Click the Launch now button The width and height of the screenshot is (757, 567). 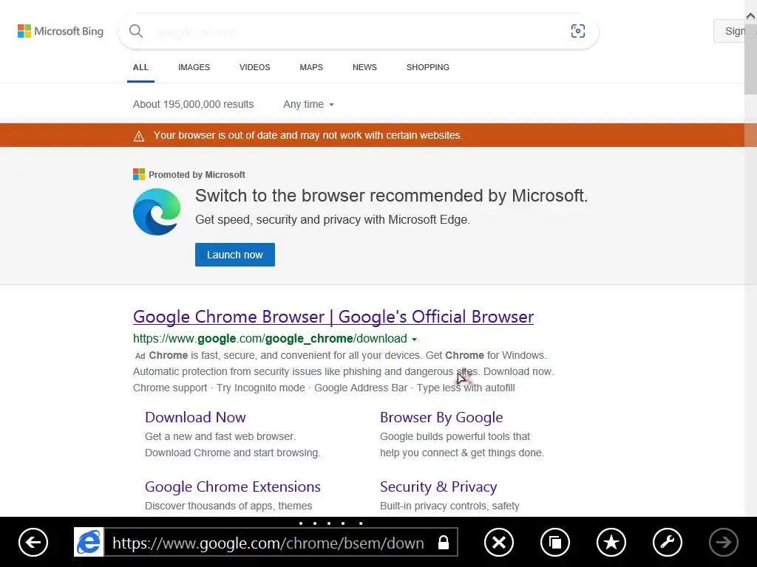[235, 255]
